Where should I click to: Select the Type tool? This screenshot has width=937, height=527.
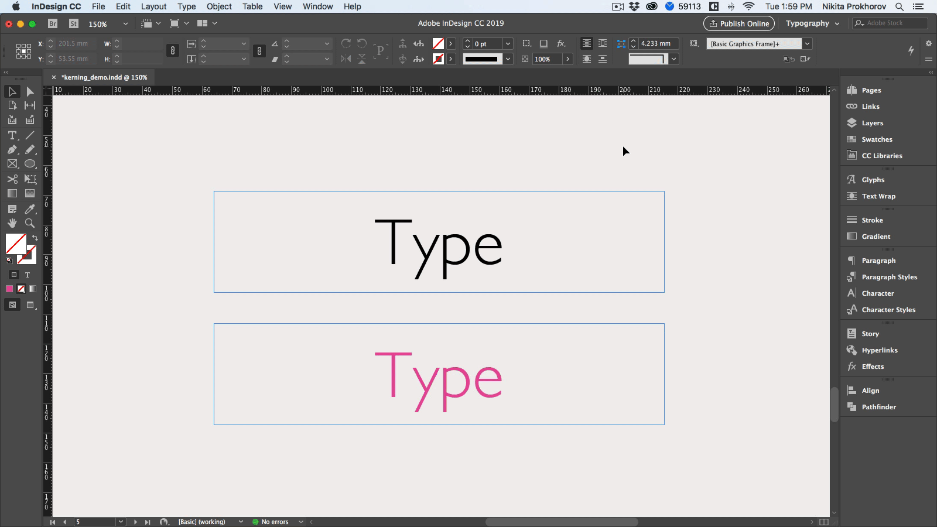(x=12, y=135)
